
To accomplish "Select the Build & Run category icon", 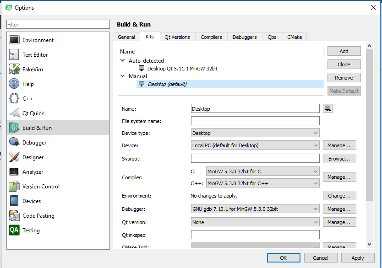I will pos(14,128).
